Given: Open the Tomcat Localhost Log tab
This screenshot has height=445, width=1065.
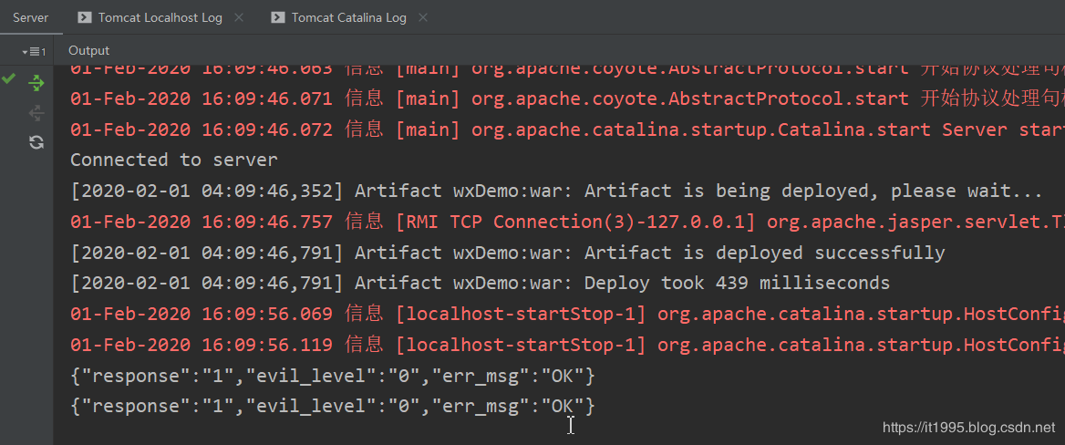Looking at the screenshot, I should (160, 17).
